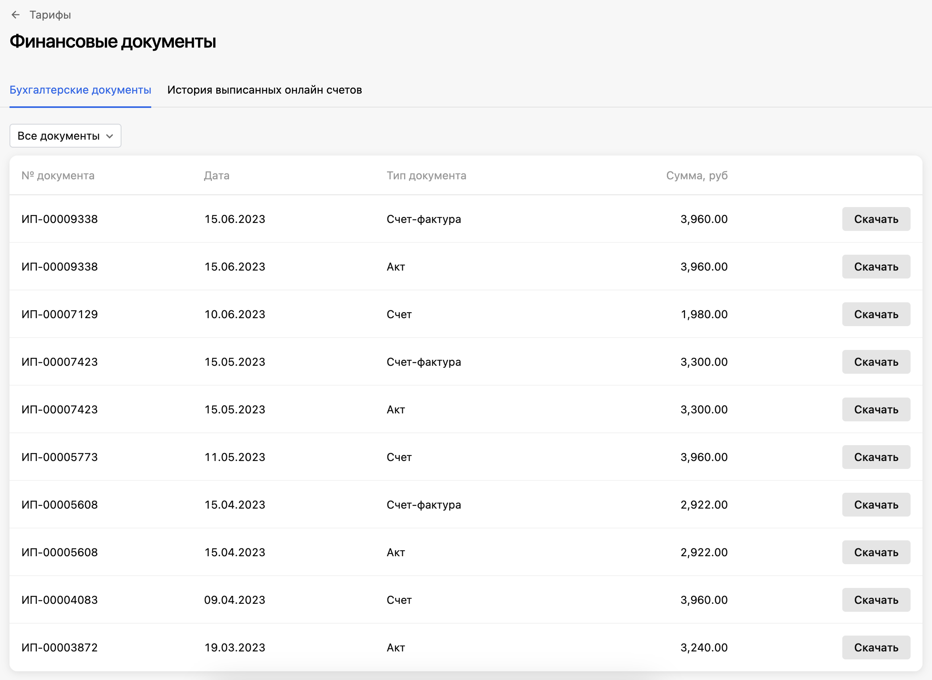Download Акт ИП-00009338 for 3,960.00
The width and height of the screenshot is (932, 680).
click(x=876, y=267)
